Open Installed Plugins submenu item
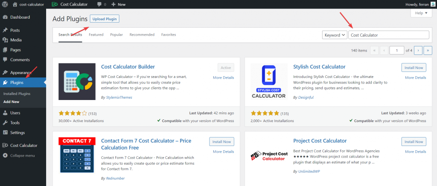 point(17,94)
